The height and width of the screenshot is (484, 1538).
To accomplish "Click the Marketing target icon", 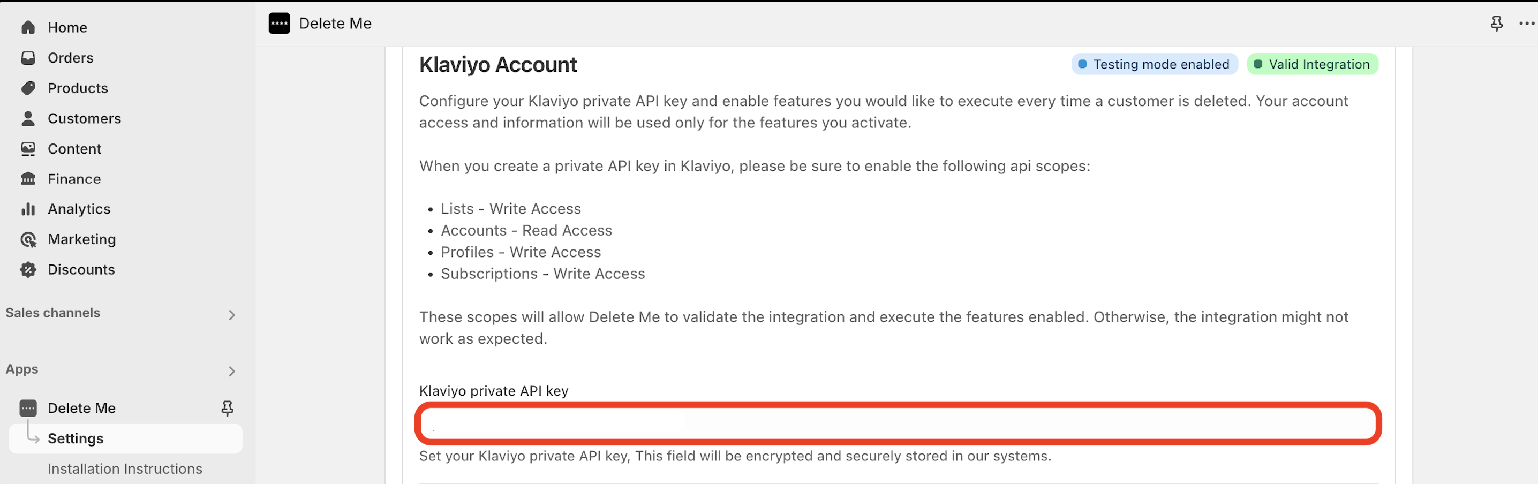I will [x=28, y=239].
